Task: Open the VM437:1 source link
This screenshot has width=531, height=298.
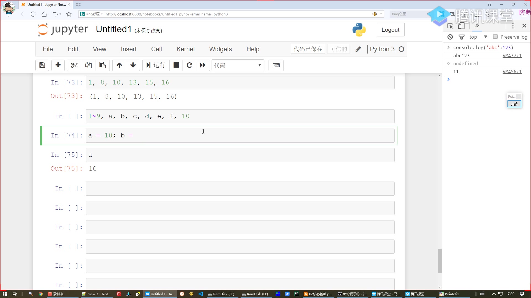Action: [512, 55]
